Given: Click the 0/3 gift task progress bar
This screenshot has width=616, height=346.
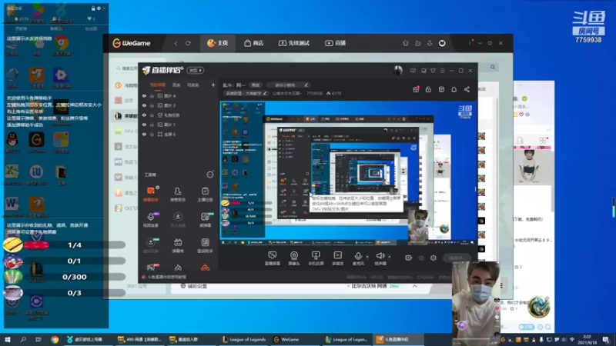Looking at the screenshot, I should [x=75, y=293].
